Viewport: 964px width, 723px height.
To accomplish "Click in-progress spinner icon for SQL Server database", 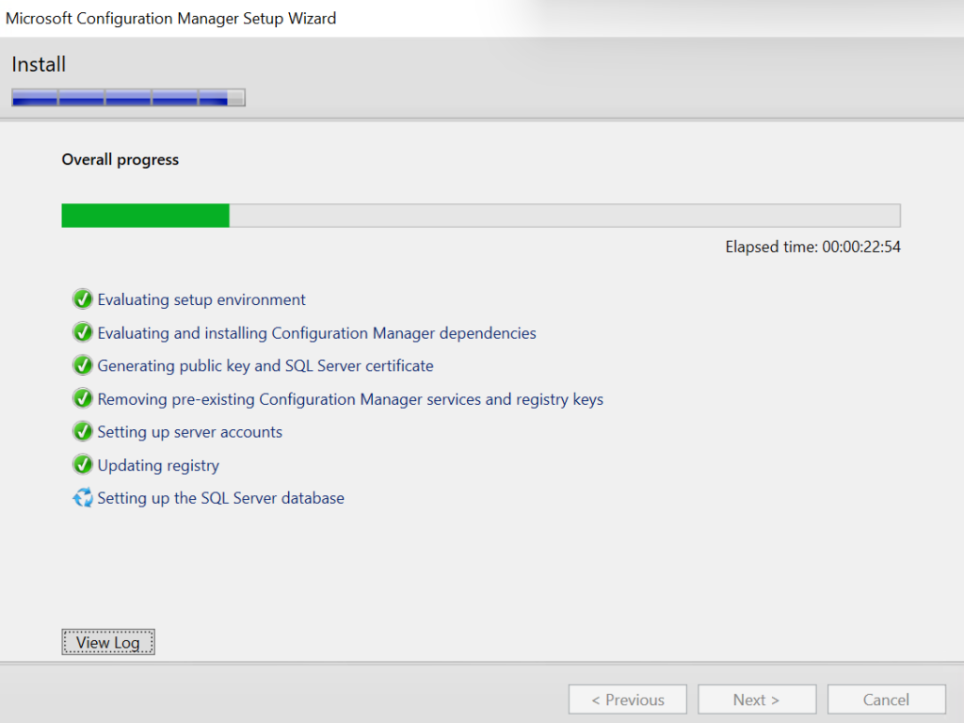I will [x=83, y=498].
